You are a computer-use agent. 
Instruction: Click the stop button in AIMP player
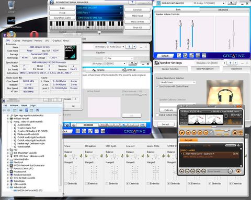tap(194, 133)
